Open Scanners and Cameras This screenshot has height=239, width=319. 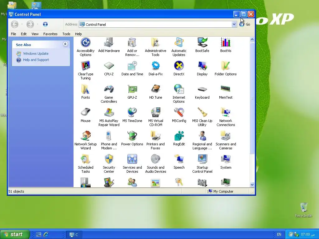pos(226,140)
